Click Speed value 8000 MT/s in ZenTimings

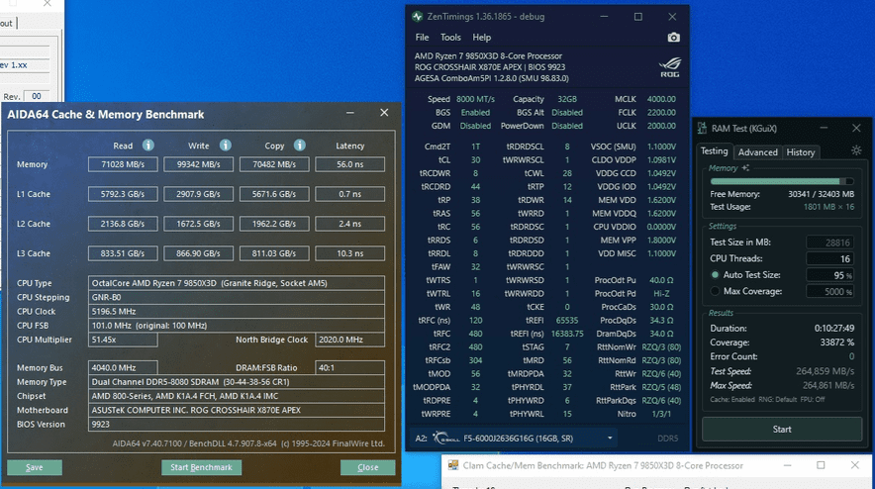(x=475, y=99)
